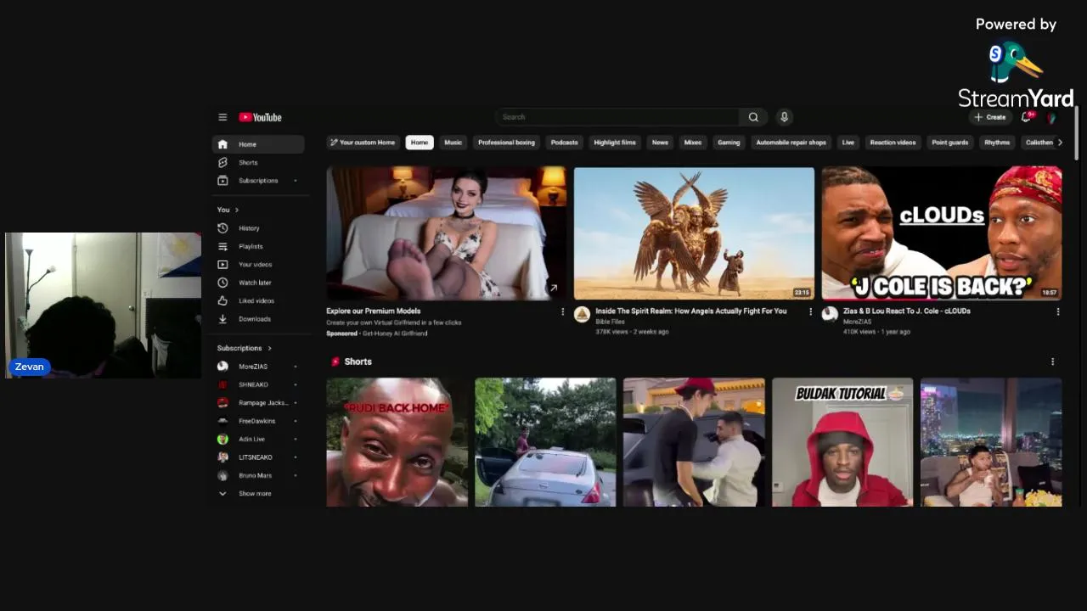Open FreeDawkins channel subscription
Viewport: 1087px width, 611px height.
tap(258, 421)
